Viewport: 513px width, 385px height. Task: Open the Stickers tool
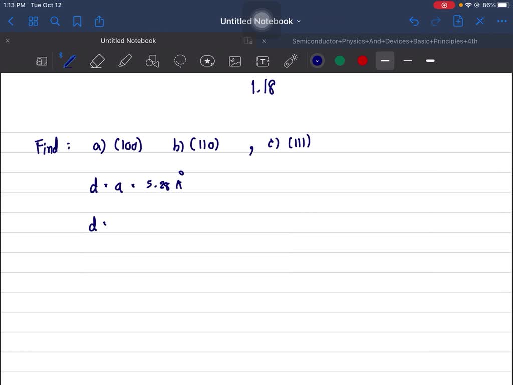point(207,61)
